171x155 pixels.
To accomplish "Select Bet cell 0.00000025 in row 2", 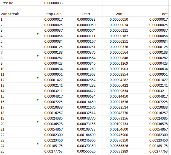I will point(152,25).
